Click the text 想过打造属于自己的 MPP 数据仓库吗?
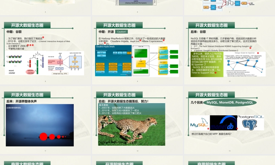This screenshot has height=165, width=275. 211,134
